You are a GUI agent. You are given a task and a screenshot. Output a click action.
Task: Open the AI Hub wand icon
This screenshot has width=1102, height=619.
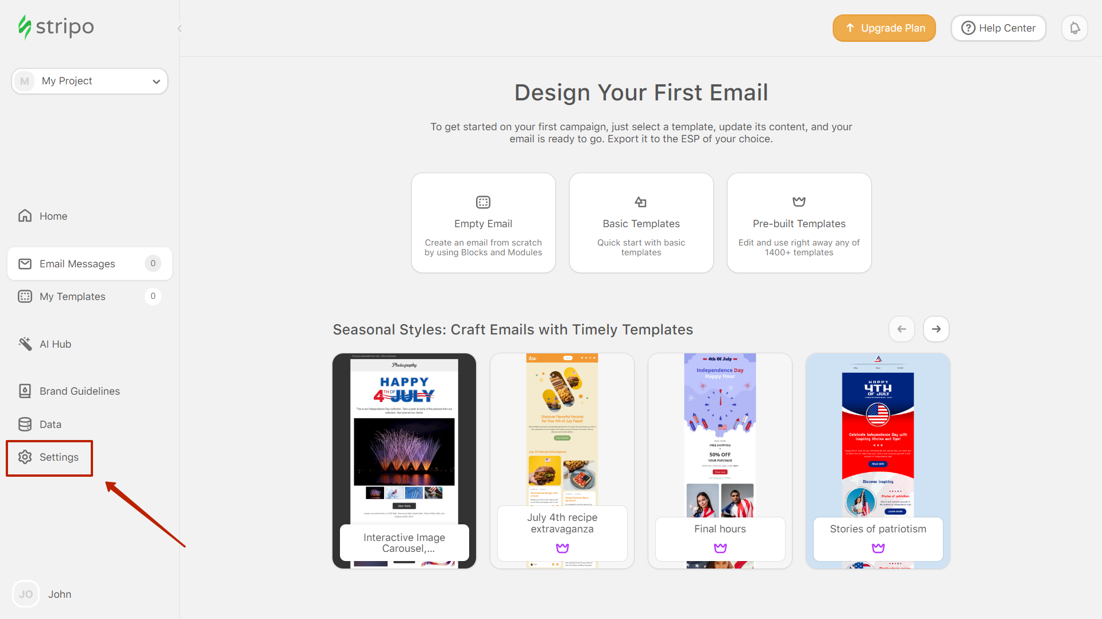tap(25, 344)
